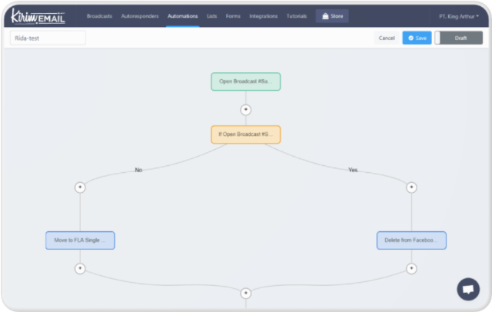Cancel editing the automation
The image size is (492, 312).
[387, 38]
